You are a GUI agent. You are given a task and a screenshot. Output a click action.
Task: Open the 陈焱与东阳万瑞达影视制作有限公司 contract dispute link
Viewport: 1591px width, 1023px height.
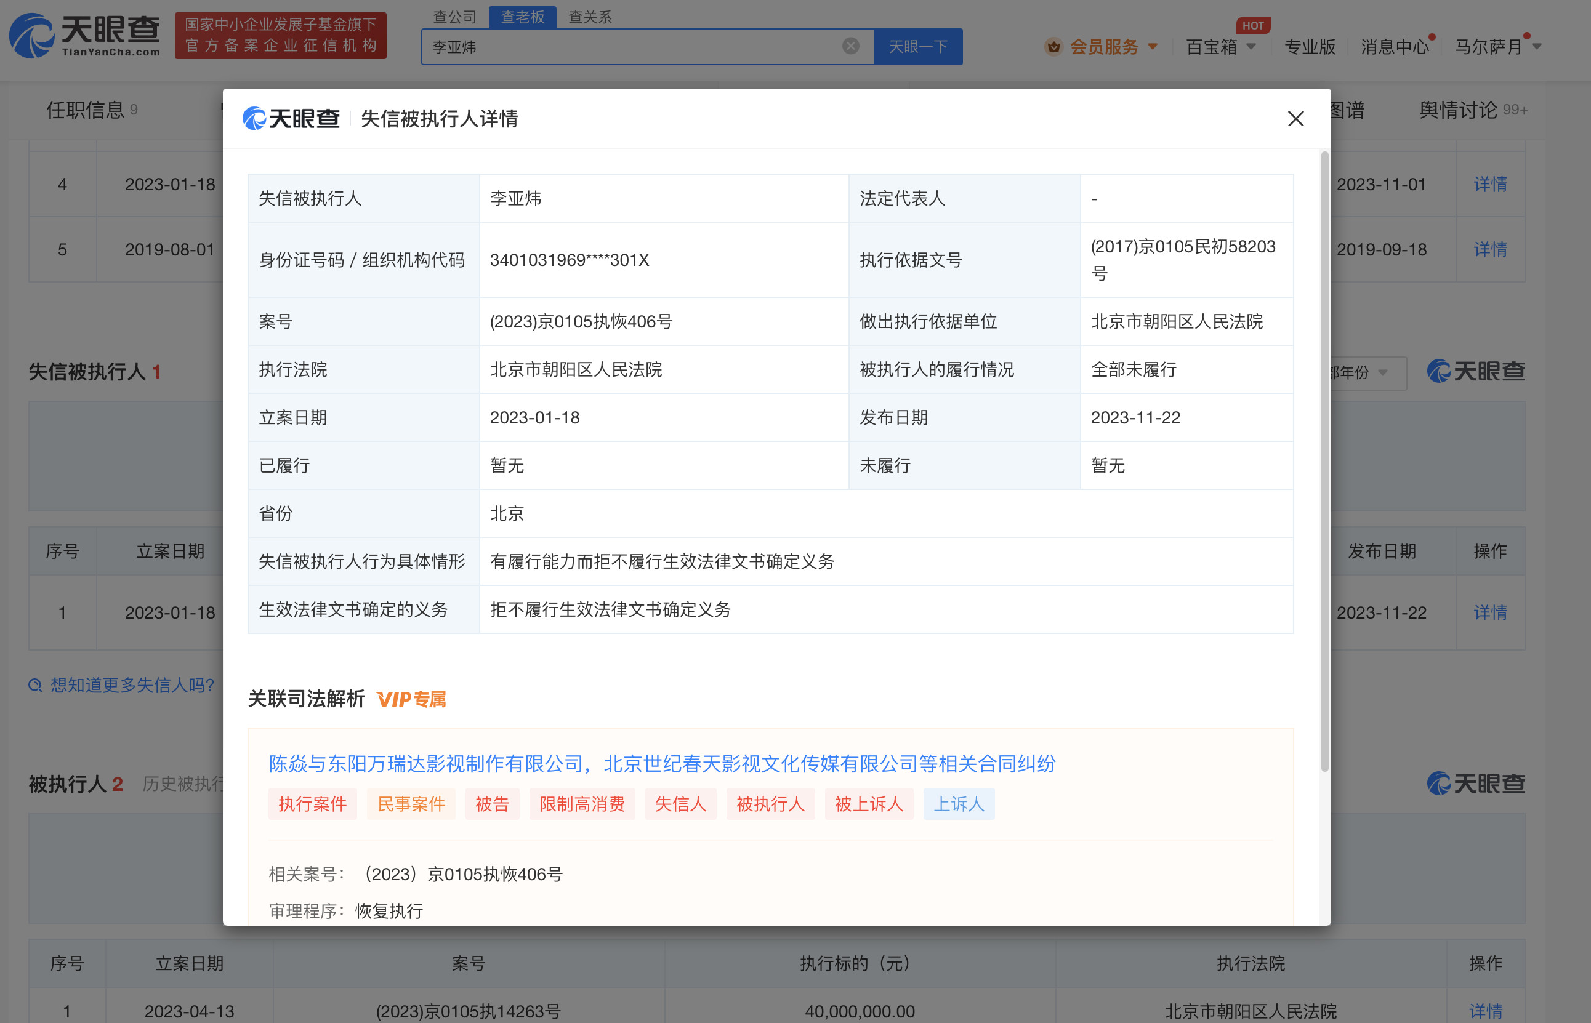pos(663,764)
